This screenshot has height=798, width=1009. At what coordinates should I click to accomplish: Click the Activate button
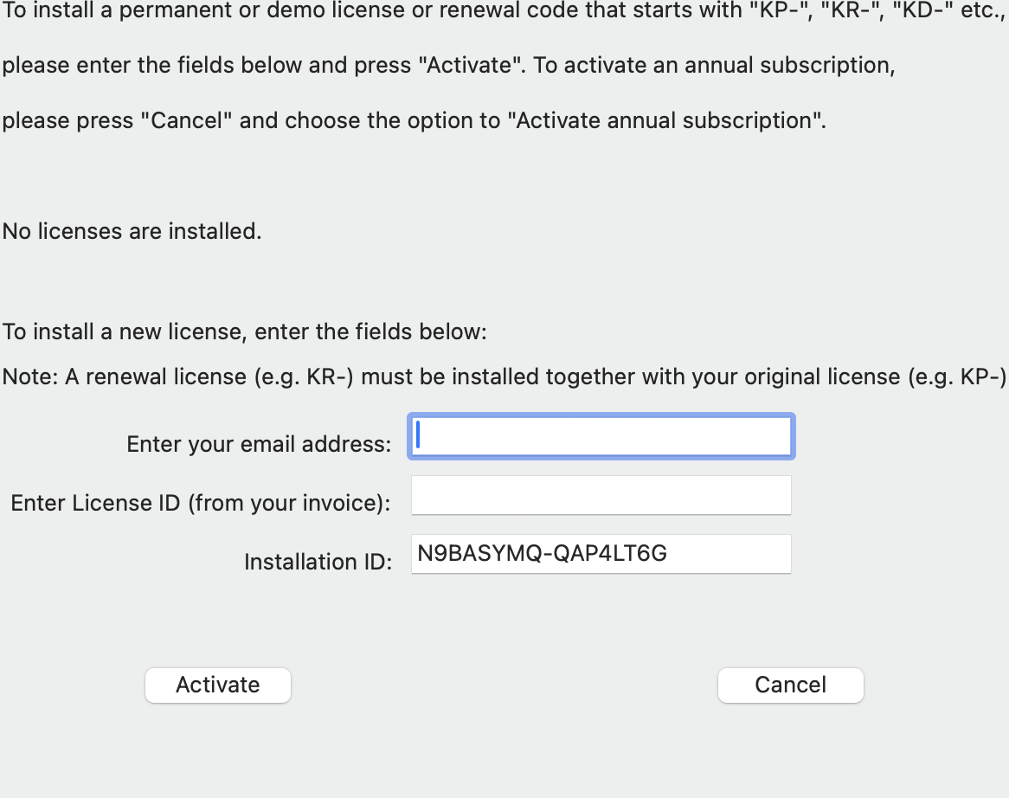click(x=218, y=685)
